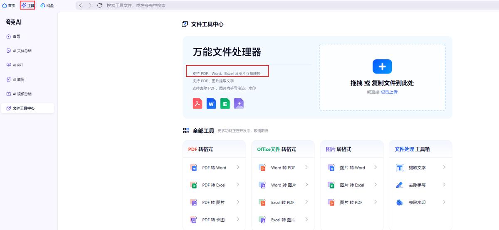
Task: Click the 去除手写 eraser icon
Action: 400,185
